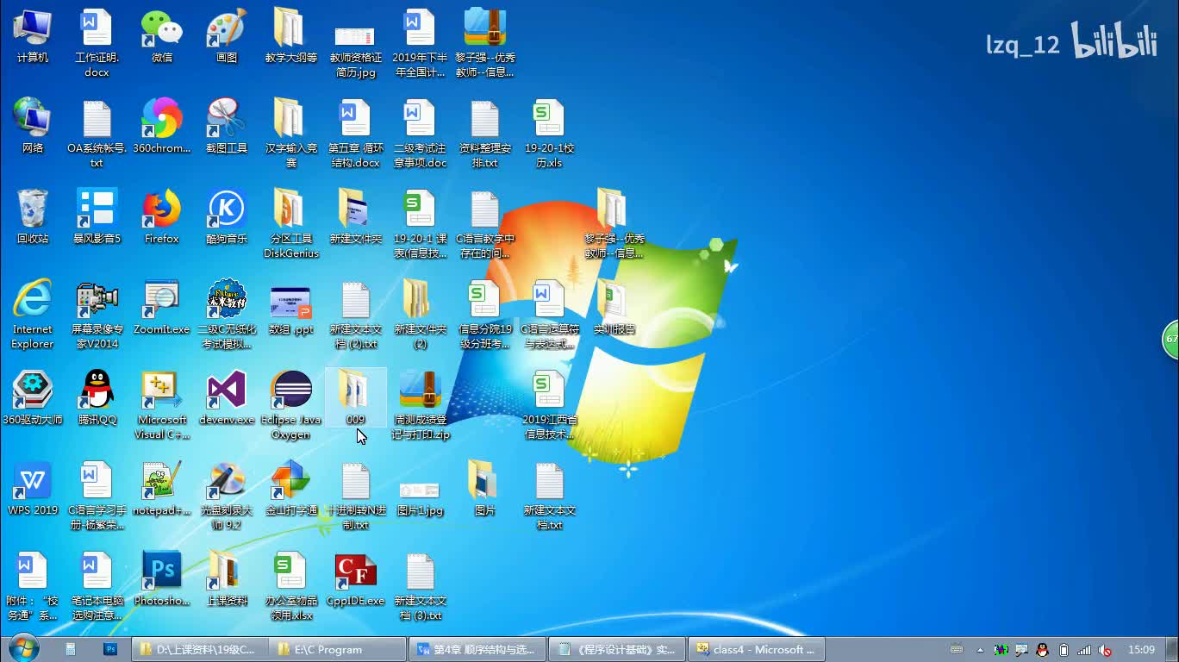Switch to the class4 - Microsoft taskbar window

coord(757,649)
